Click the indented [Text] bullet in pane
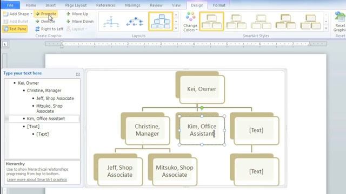Image resolution: width=346 pixels, height=194 pixels. pyautogui.click(x=43, y=134)
